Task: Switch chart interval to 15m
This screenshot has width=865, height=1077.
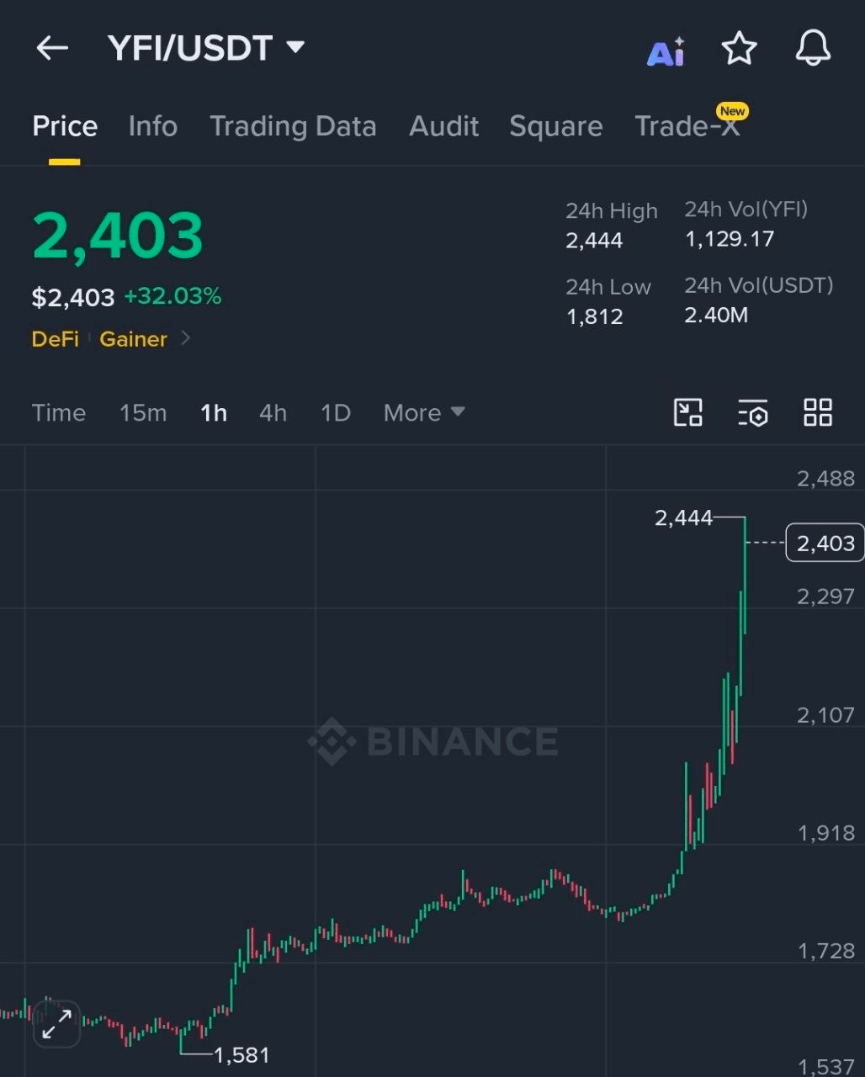Action: coord(143,413)
